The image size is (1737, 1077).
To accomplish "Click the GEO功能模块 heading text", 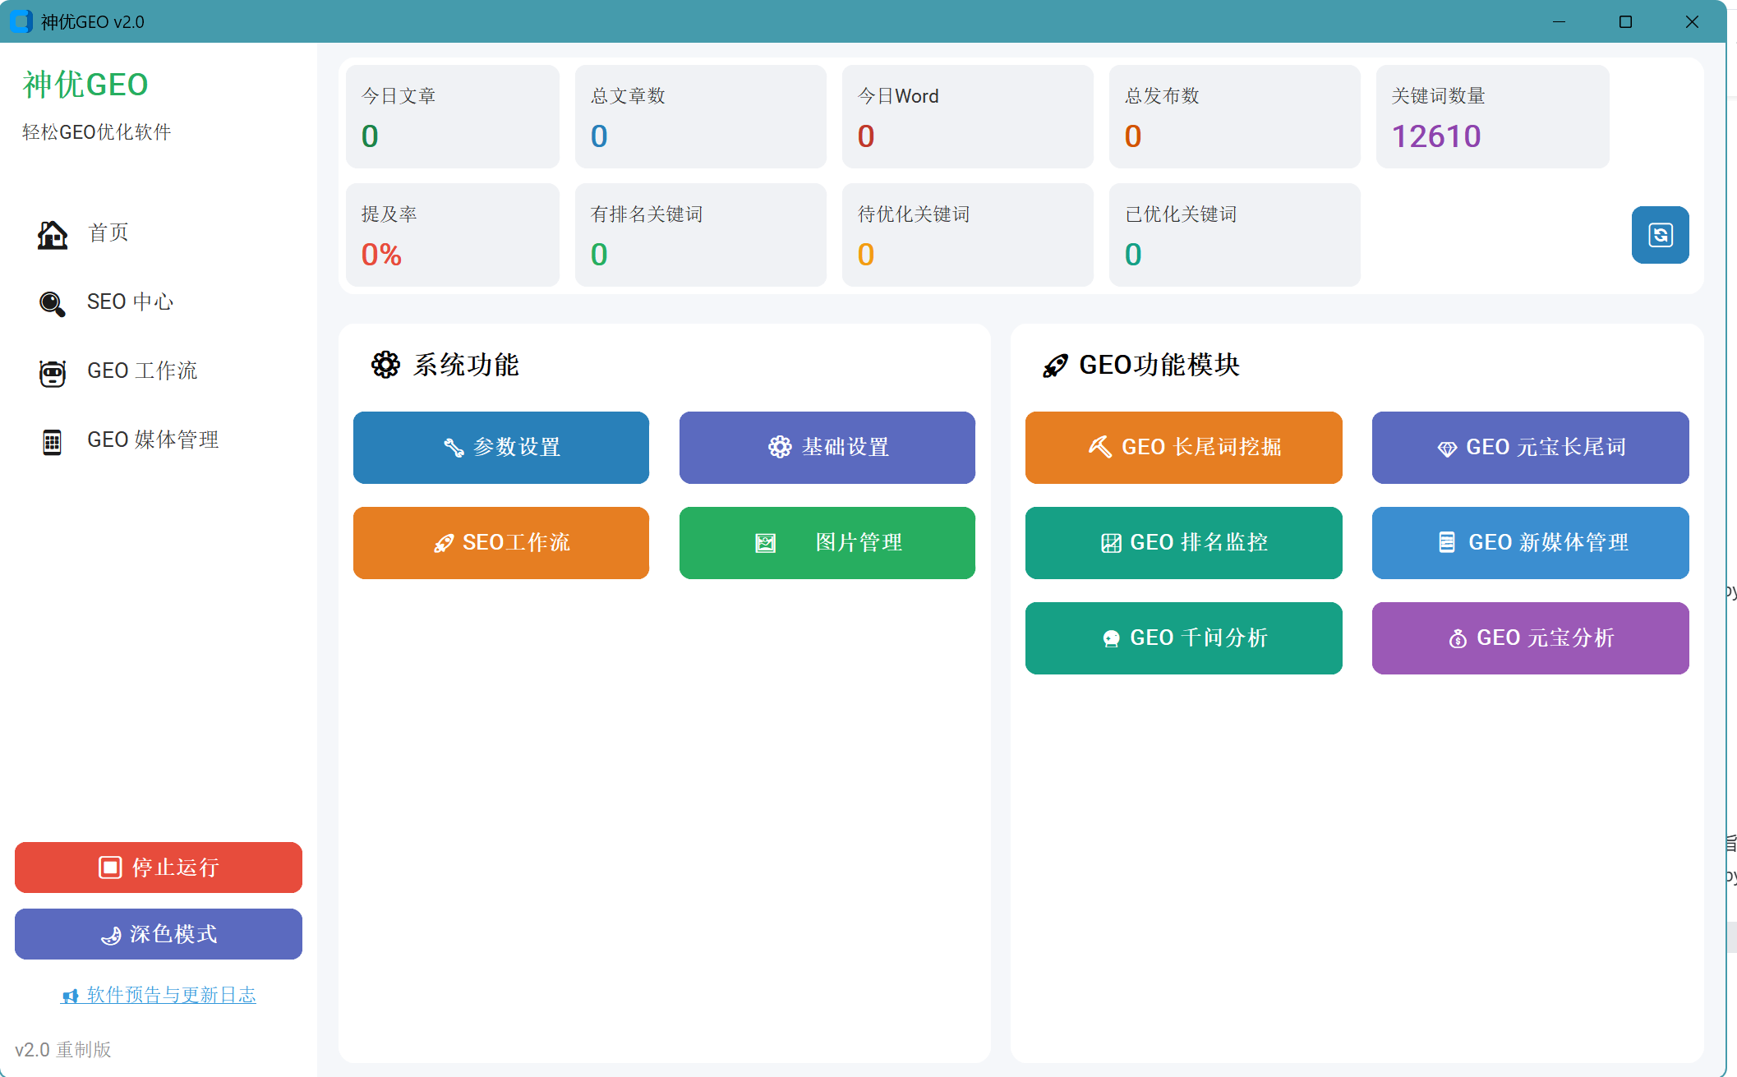I will pyautogui.click(x=1159, y=365).
